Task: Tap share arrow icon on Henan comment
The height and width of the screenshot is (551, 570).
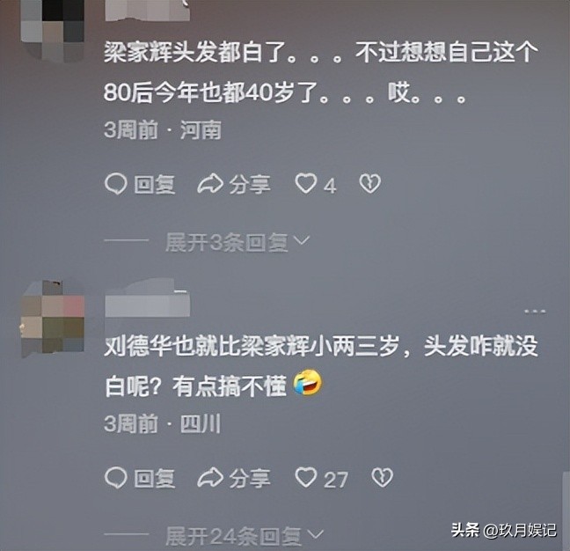Action: click(x=210, y=183)
